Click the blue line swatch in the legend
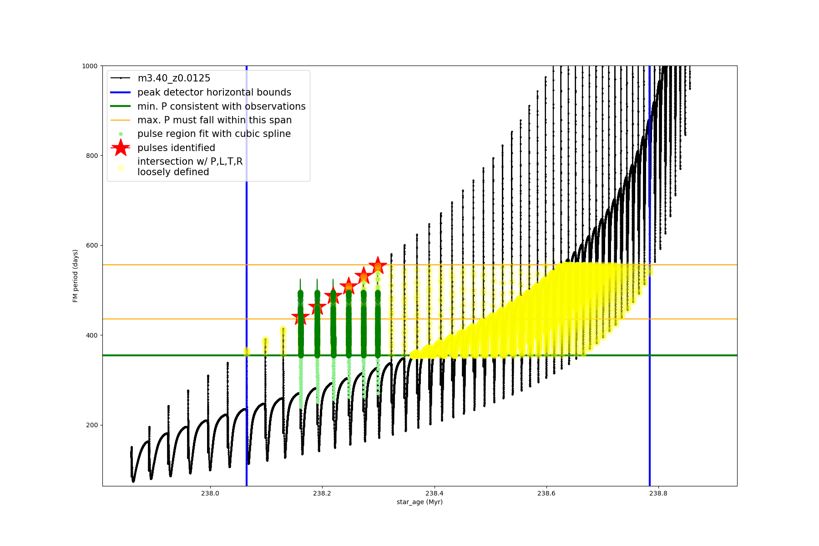 [121, 92]
